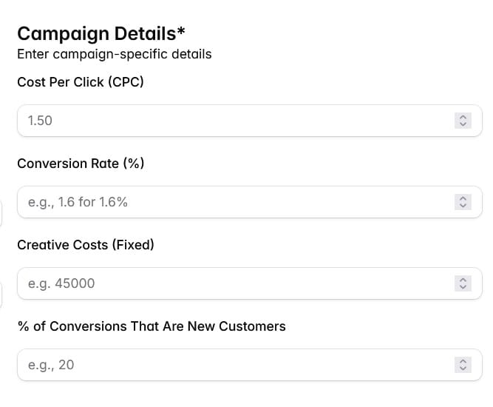Step up the New Customers percentage value
493x407 pixels.
point(463,361)
